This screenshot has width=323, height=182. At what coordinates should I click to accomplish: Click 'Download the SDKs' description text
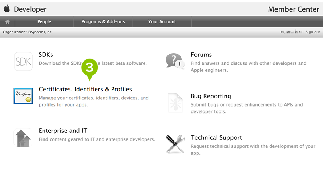[x=93, y=63]
